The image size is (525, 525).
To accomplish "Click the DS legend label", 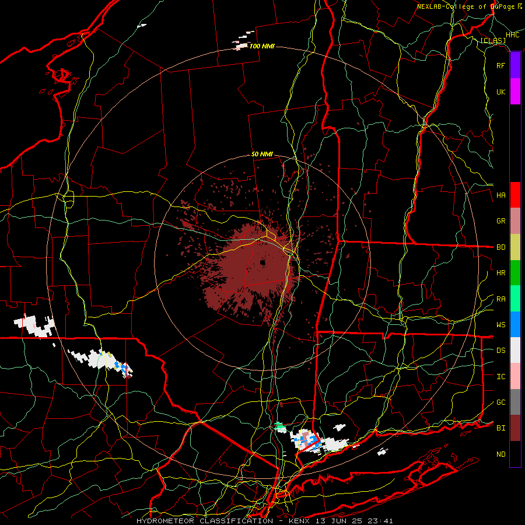I will pyautogui.click(x=501, y=351).
